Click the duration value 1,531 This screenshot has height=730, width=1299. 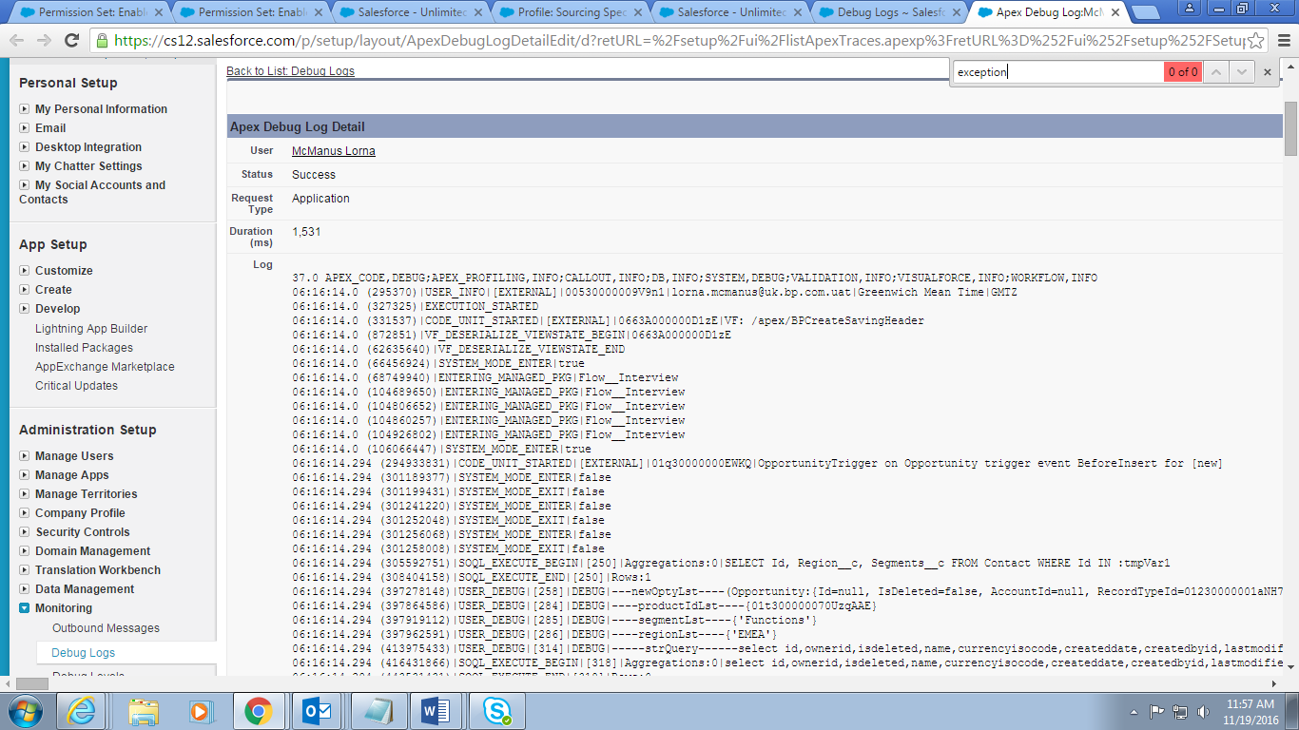(306, 232)
